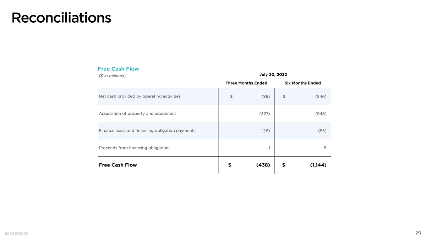
Task: Click the (26) finance lease value
Action: [x=266, y=131]
